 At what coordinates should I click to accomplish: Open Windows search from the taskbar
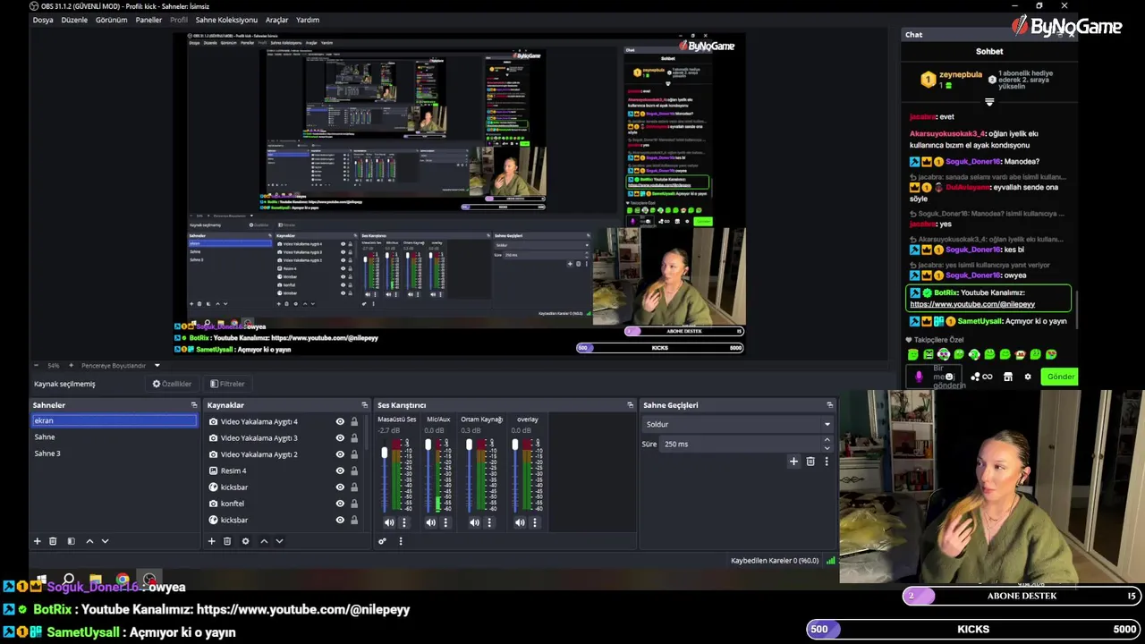(68, 579)
